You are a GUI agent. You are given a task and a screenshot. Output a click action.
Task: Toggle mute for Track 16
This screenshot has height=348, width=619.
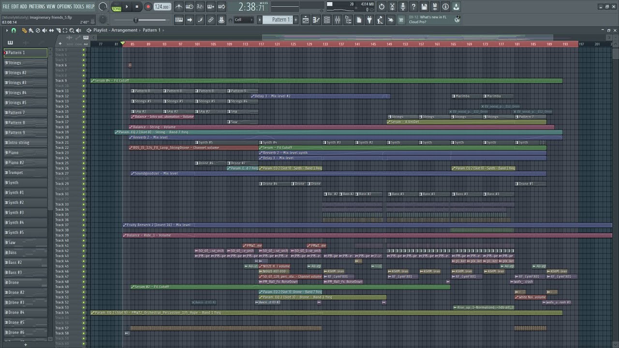click(x=84, y=117)
